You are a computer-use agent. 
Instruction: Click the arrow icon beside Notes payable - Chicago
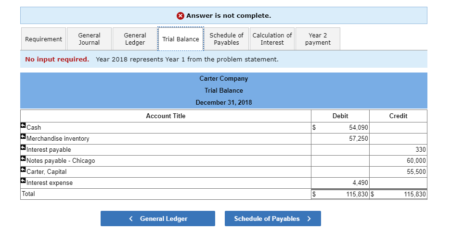[23, 158]
